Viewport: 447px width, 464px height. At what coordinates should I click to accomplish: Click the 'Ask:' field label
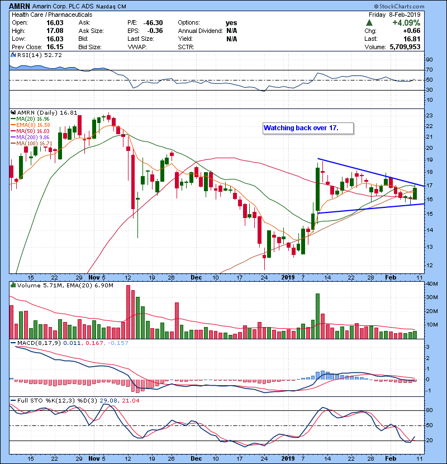point(84,23)
